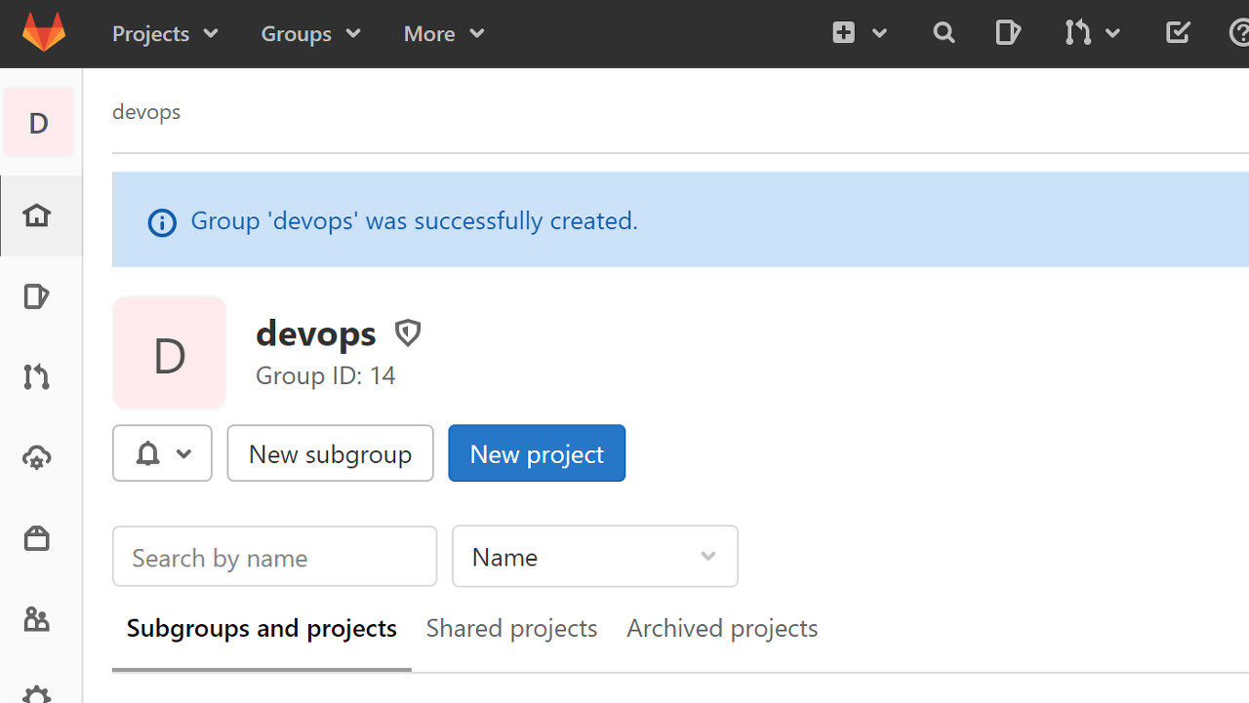Open the notification bell dropdown
1249x703 pixels.
tap(162, 453)
